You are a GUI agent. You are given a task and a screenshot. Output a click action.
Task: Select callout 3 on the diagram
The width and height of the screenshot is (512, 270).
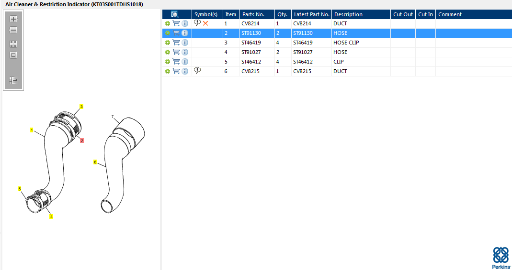pyautogui.click(x=81, y=107)
